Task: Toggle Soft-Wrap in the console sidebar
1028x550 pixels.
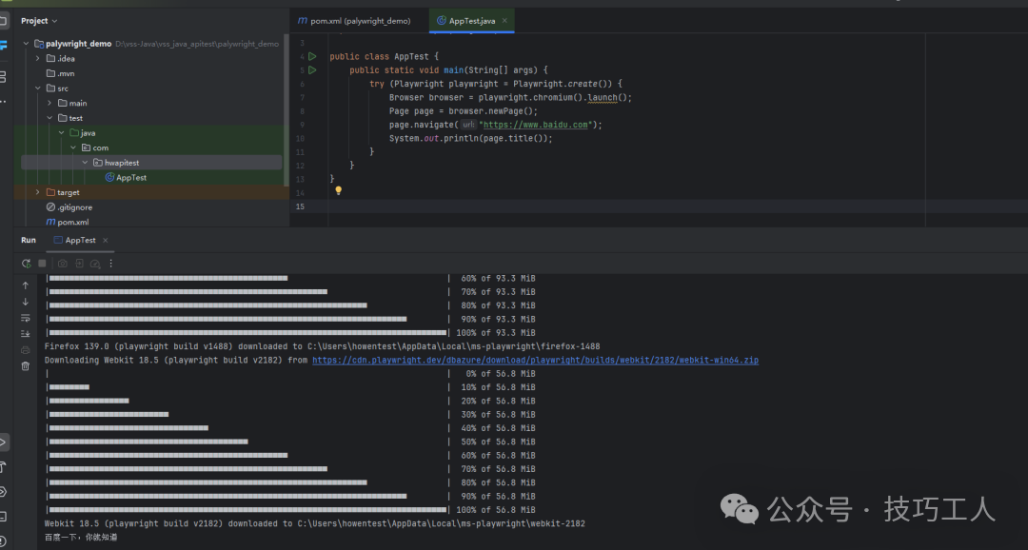Action: [x=26, y=318]
